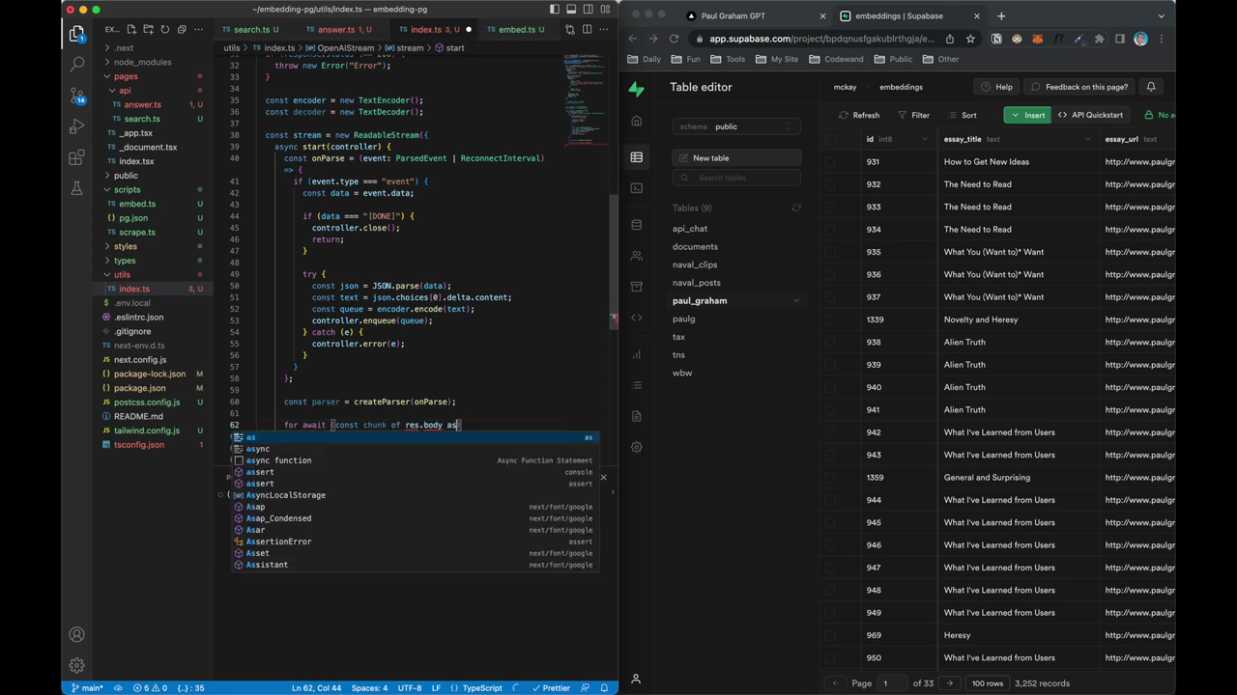1237x695 pixels.
Task: Open Supabase Table editor sidebar icon
Action: tap(636, 157)
